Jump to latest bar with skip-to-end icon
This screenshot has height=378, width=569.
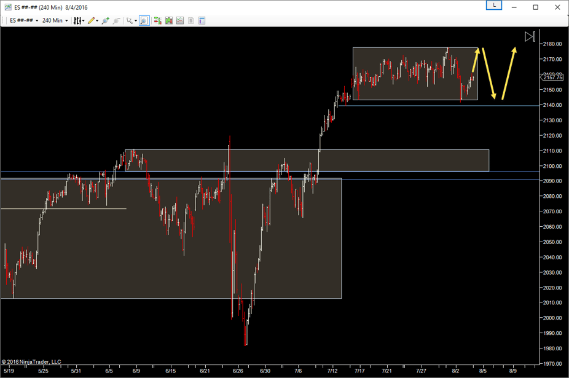[530, 36]
